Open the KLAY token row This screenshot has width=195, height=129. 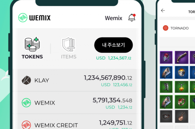pyautogui.click(x=77, y=80)
